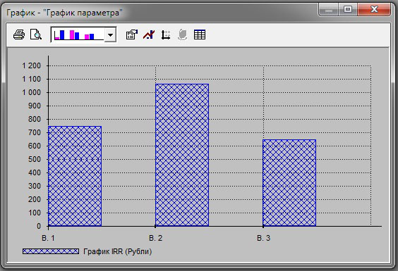This screenshot has width=398, height=271.
Task: Show the data table grid icon
Action: click(x=200, y=34)
